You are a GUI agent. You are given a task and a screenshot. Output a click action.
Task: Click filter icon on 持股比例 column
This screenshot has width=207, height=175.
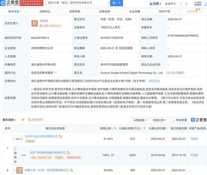(x=115, y=129)
